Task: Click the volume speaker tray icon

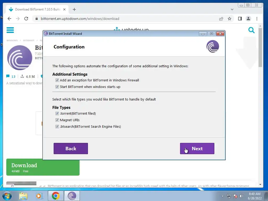Action: pos(241,196)
